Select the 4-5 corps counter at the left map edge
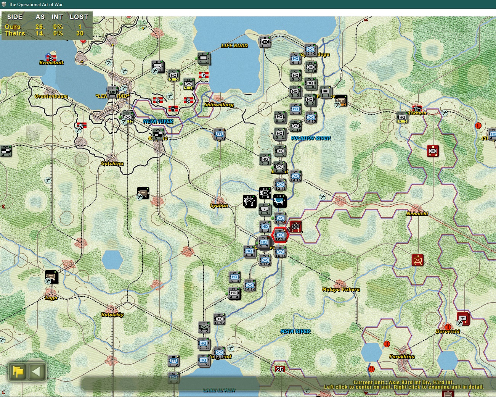 click(5, 151)
